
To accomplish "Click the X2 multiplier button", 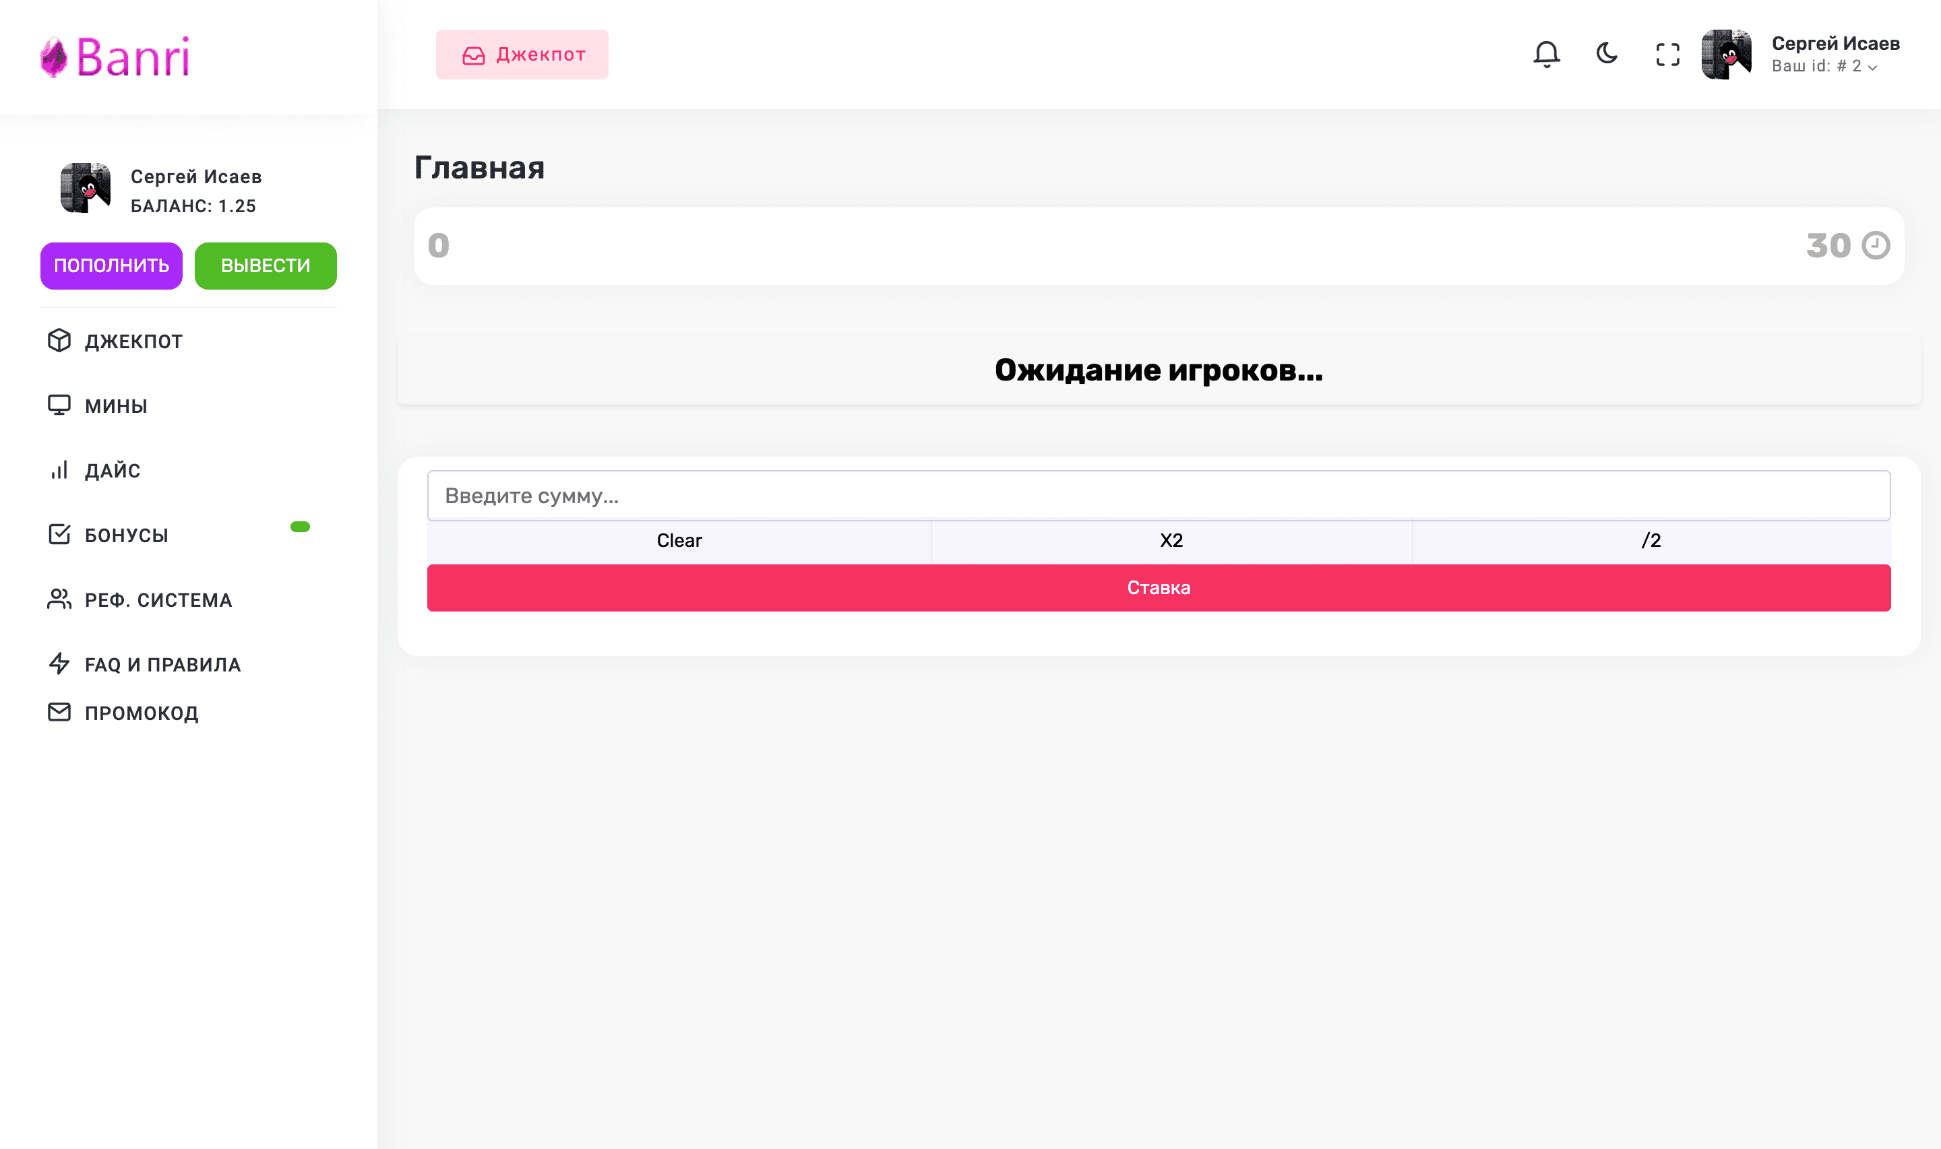I will tap(1171, 540).
